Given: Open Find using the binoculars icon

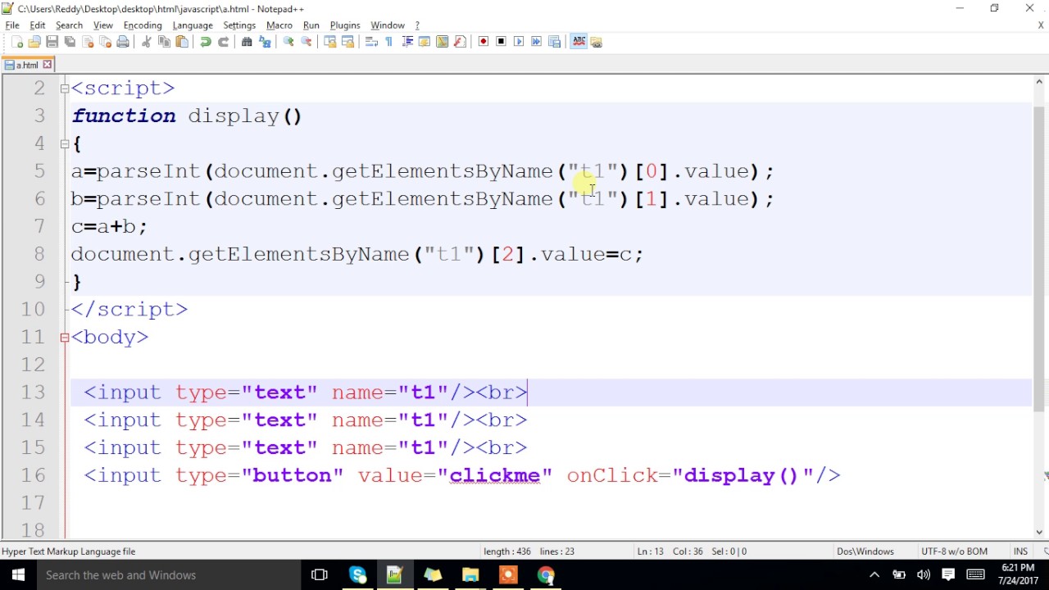Looking at the screenshot, I should coord(247,42).
